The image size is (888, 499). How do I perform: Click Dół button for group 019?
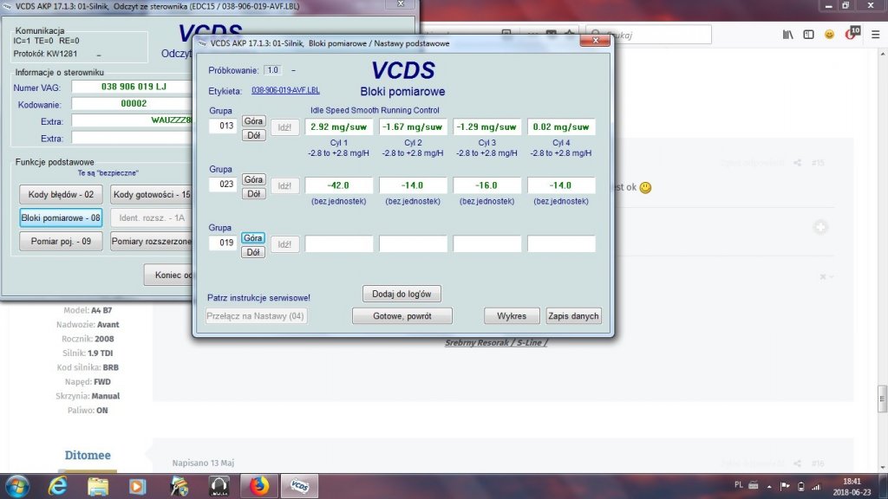pos(253,252)
